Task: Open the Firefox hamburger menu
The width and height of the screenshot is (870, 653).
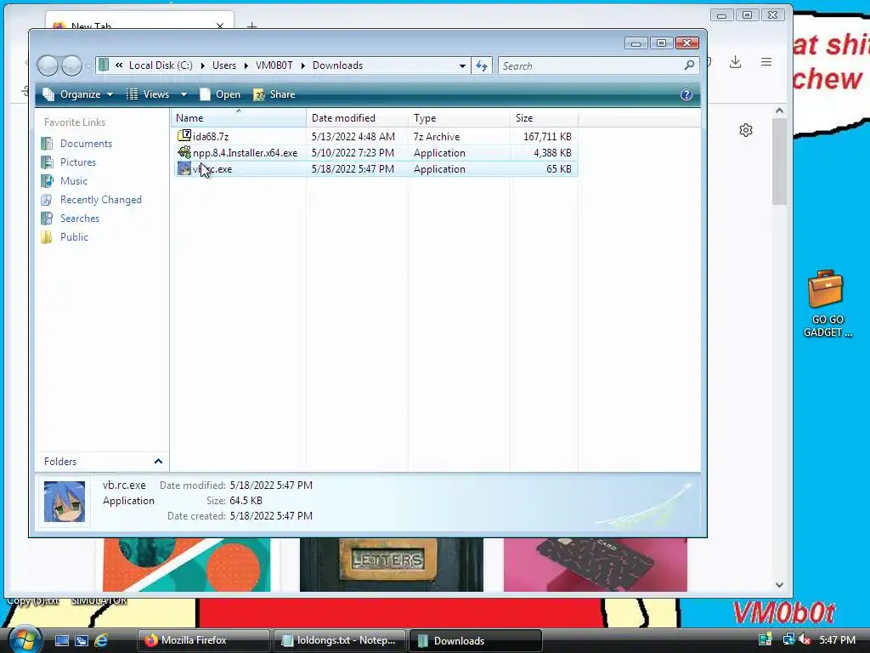Action: point(766,61)
